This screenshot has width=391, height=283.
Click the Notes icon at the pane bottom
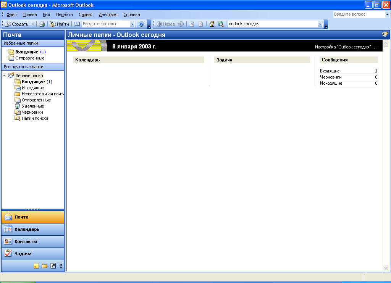pyautogui.click(x=36, y=266)
